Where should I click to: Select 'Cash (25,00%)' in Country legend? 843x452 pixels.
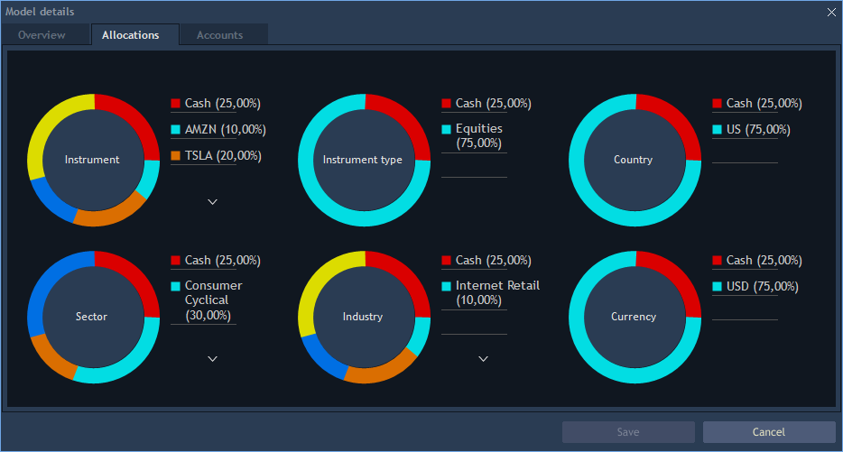[764, 103]
